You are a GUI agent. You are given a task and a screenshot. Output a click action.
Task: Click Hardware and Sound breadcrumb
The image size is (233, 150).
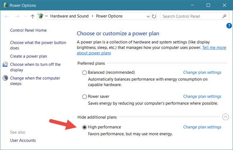(69, 16)
